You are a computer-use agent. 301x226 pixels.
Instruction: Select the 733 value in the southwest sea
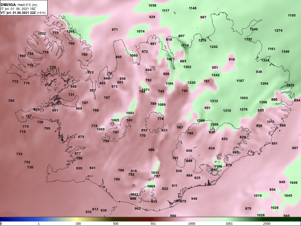(x=19, y=154)
